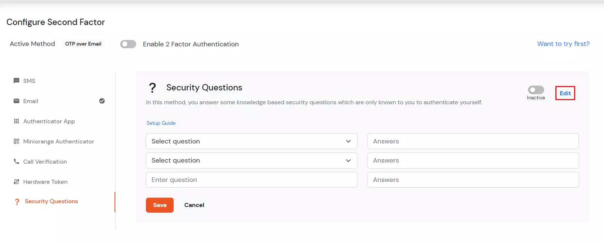
Task: Click the large question mark header icon
Action: (x=152, y=88)
